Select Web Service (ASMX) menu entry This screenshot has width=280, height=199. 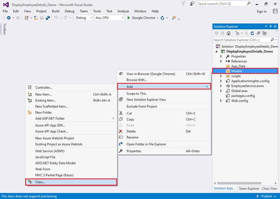tap(71, 151)
